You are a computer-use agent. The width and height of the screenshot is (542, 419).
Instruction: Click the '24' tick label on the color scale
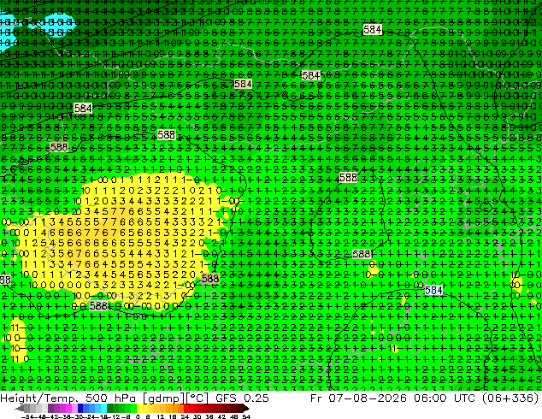pos(185,416)
